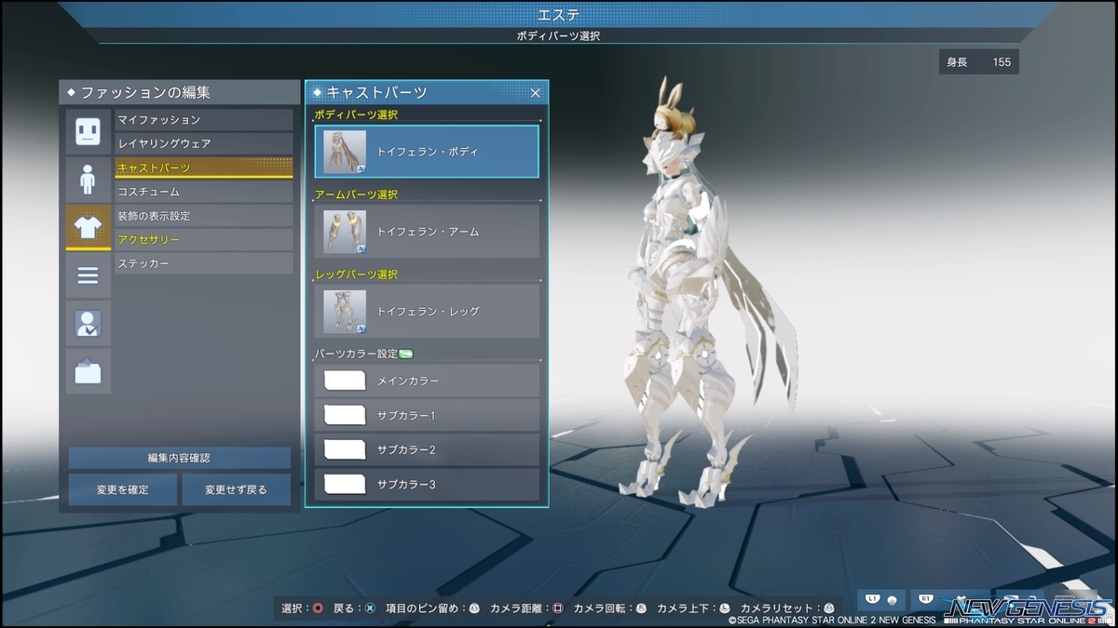Click the トイフェラン・レッグ thumbnail image

(345, 312)
